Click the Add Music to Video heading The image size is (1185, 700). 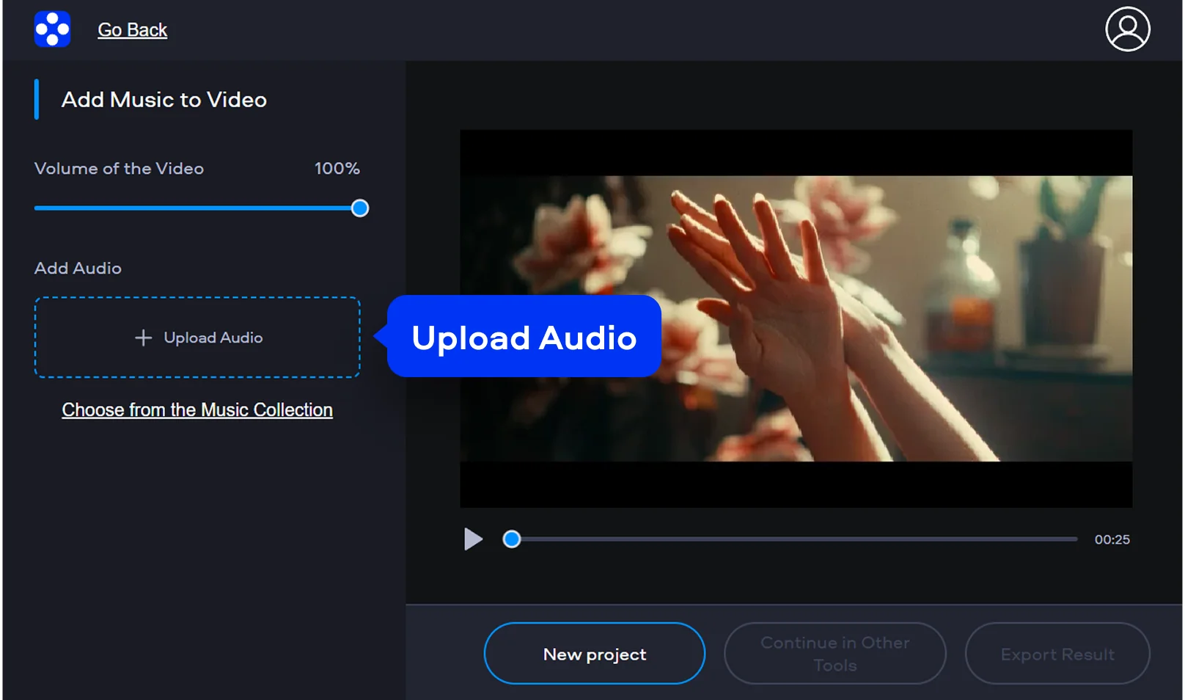point(164,100)
